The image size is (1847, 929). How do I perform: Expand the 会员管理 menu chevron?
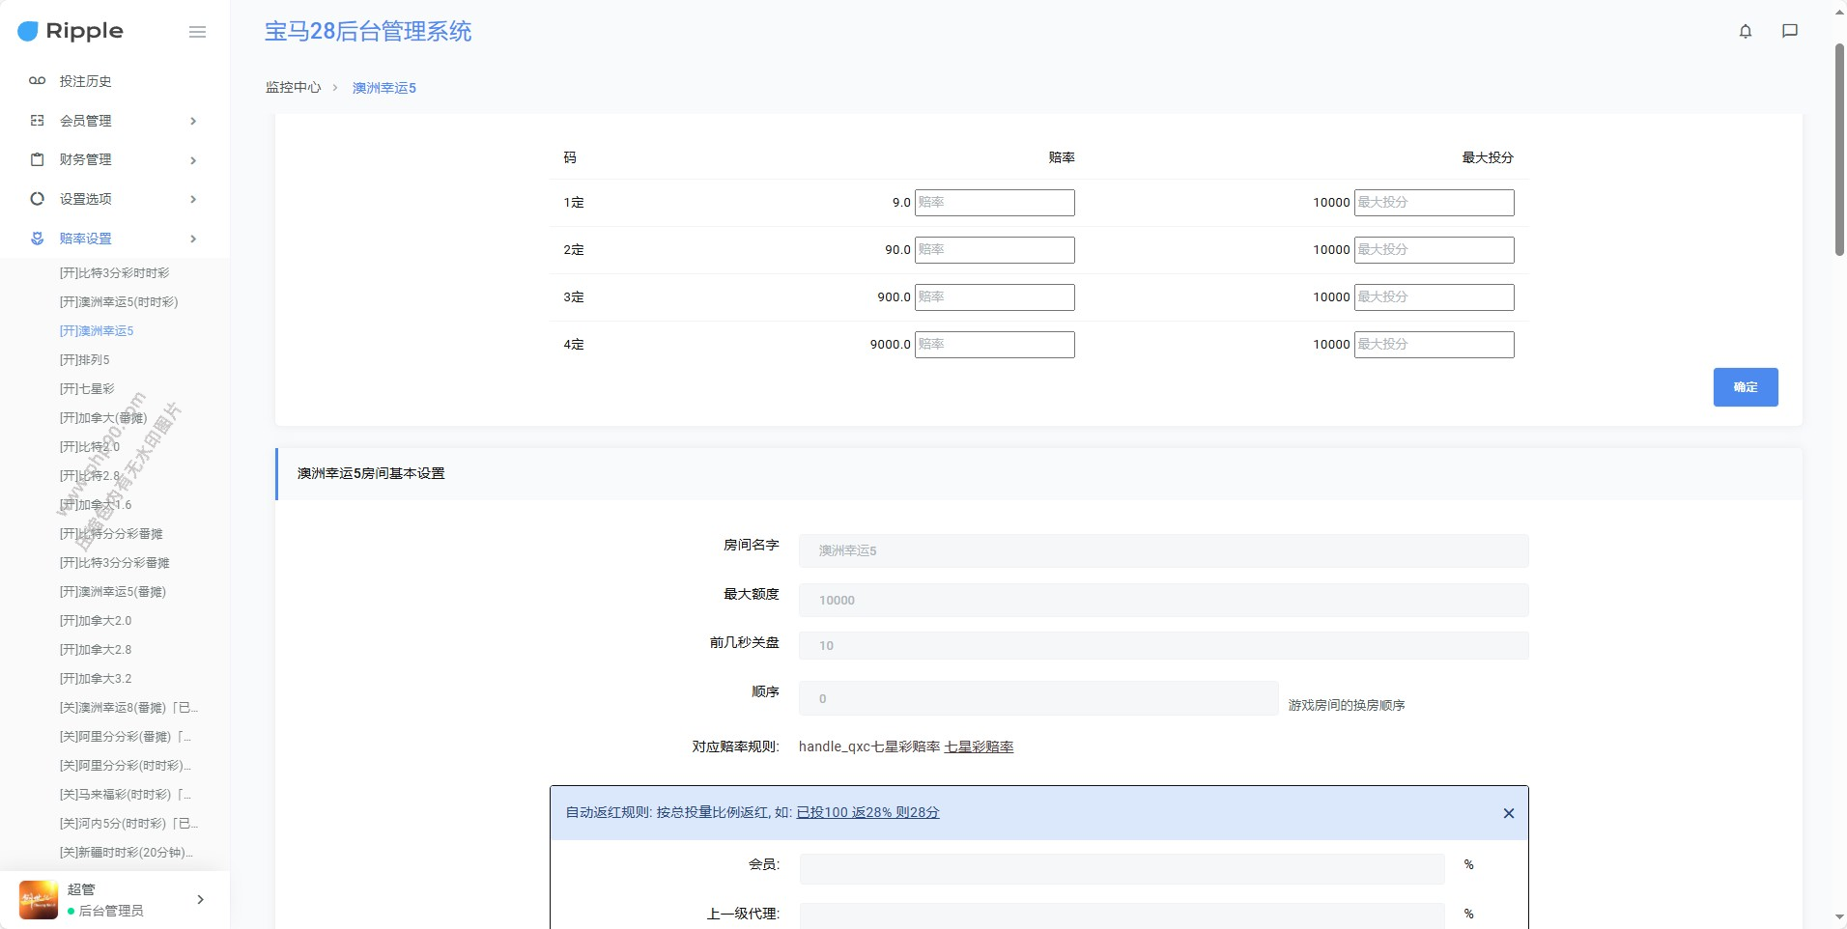pyautogui.click(x=193, y=121)
